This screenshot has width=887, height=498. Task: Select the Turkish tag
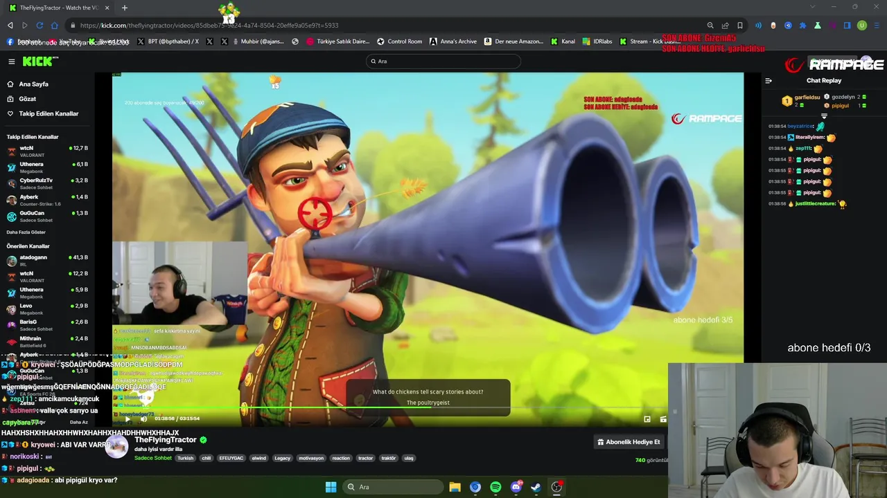point(185,458)
